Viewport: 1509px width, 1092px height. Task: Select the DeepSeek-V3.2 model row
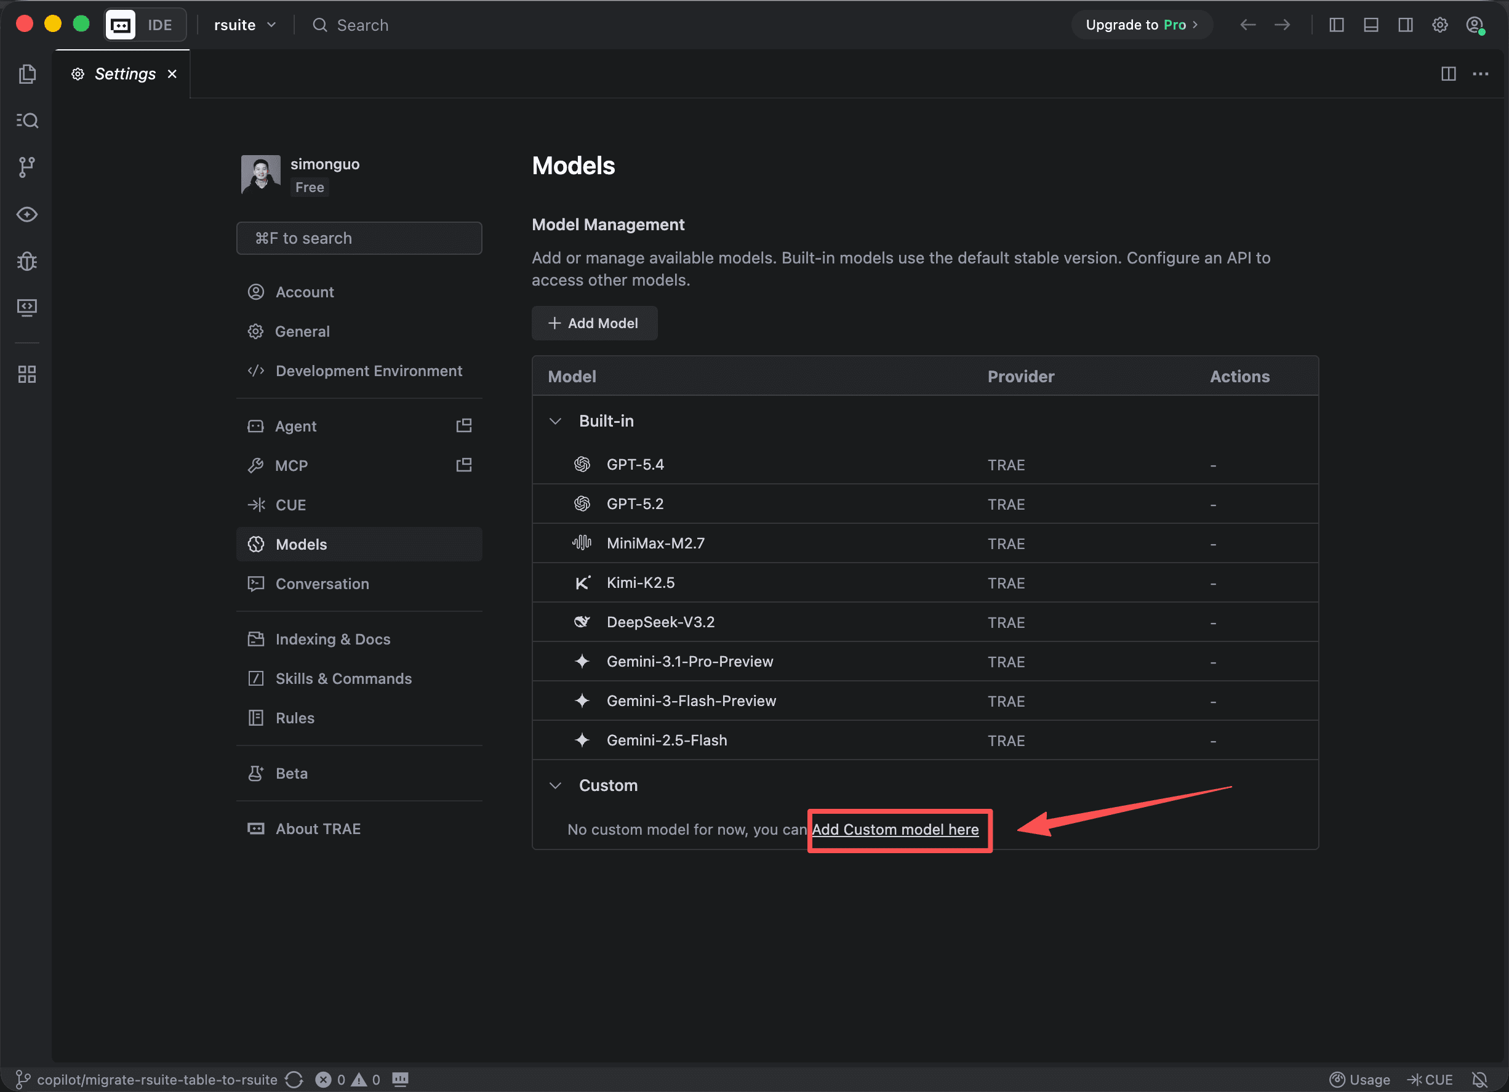925,622
